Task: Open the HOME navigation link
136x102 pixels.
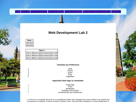Action: [x=18, y=12]
